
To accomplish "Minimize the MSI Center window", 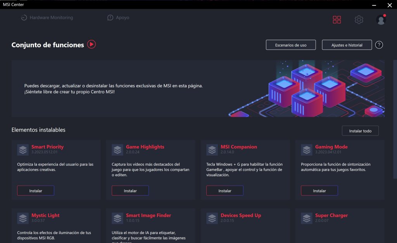I will click(x=374, y=5).
